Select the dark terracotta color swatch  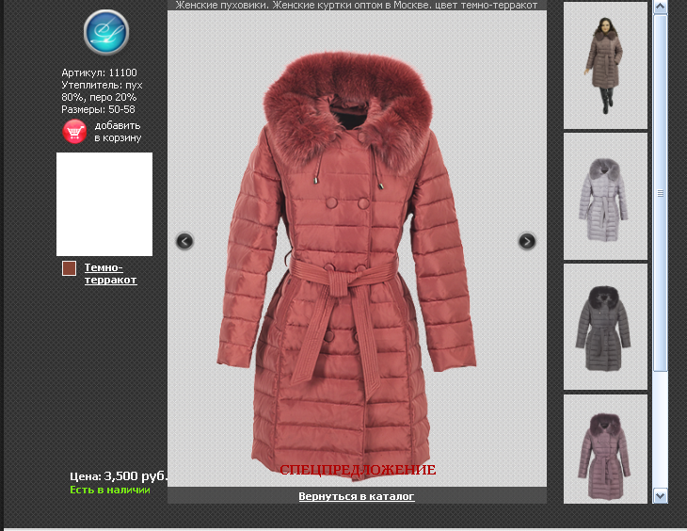(70, 268)
